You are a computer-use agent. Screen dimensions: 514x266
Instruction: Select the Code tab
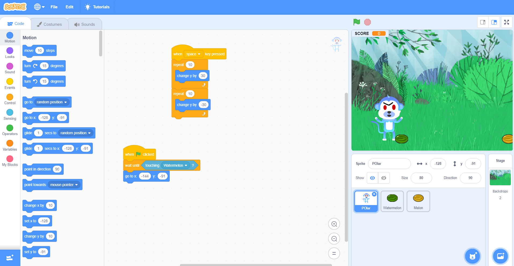pos(16,24)
